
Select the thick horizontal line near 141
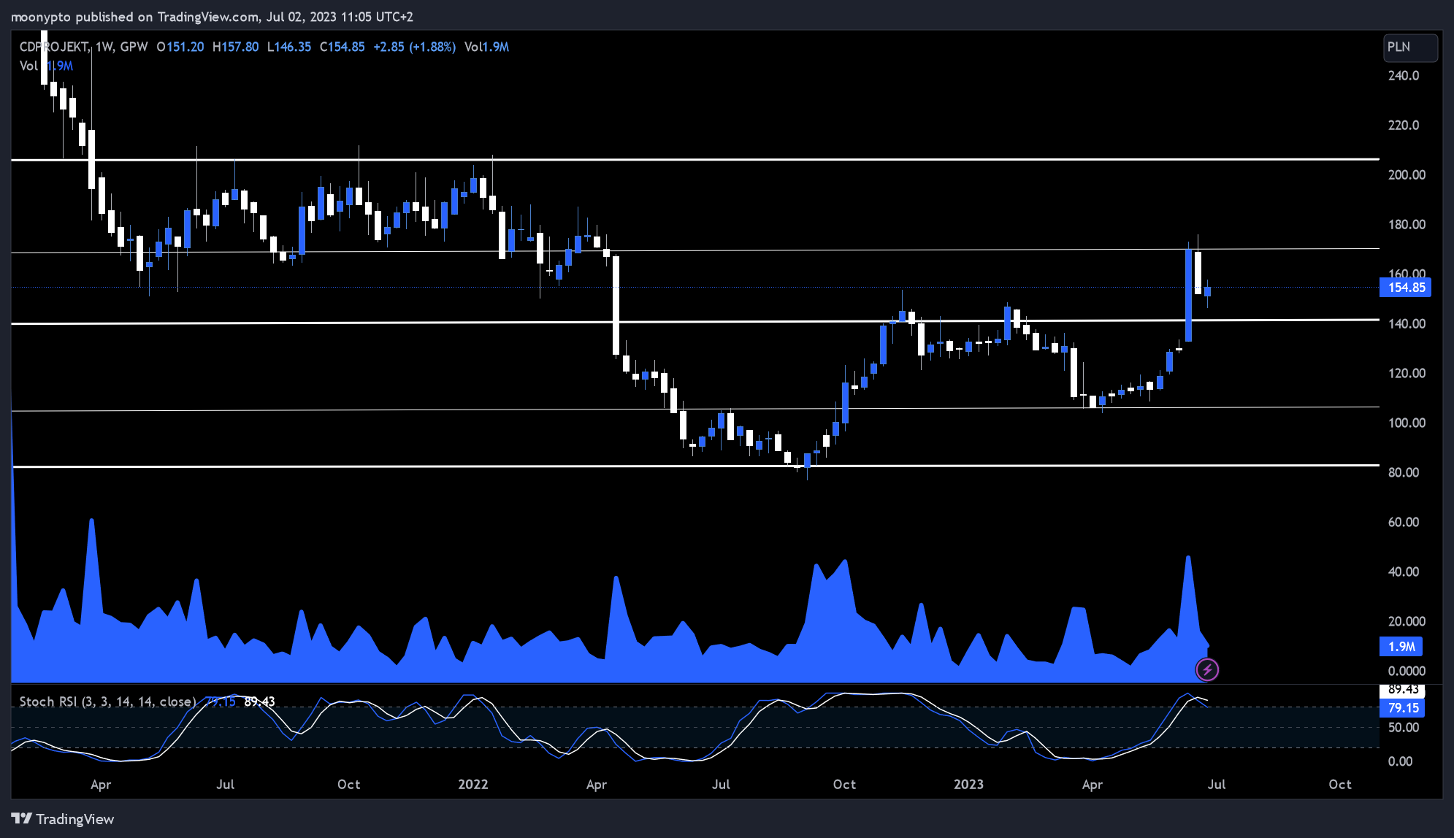[695, 321]
